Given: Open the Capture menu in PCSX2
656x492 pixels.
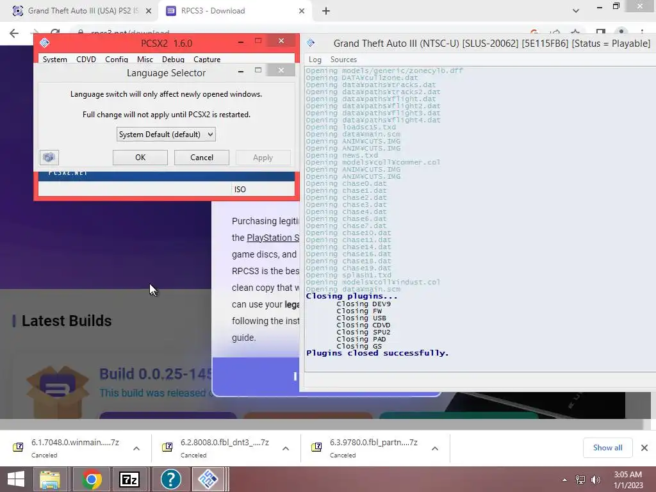Looking at the screenshot, I should (207, 59).
